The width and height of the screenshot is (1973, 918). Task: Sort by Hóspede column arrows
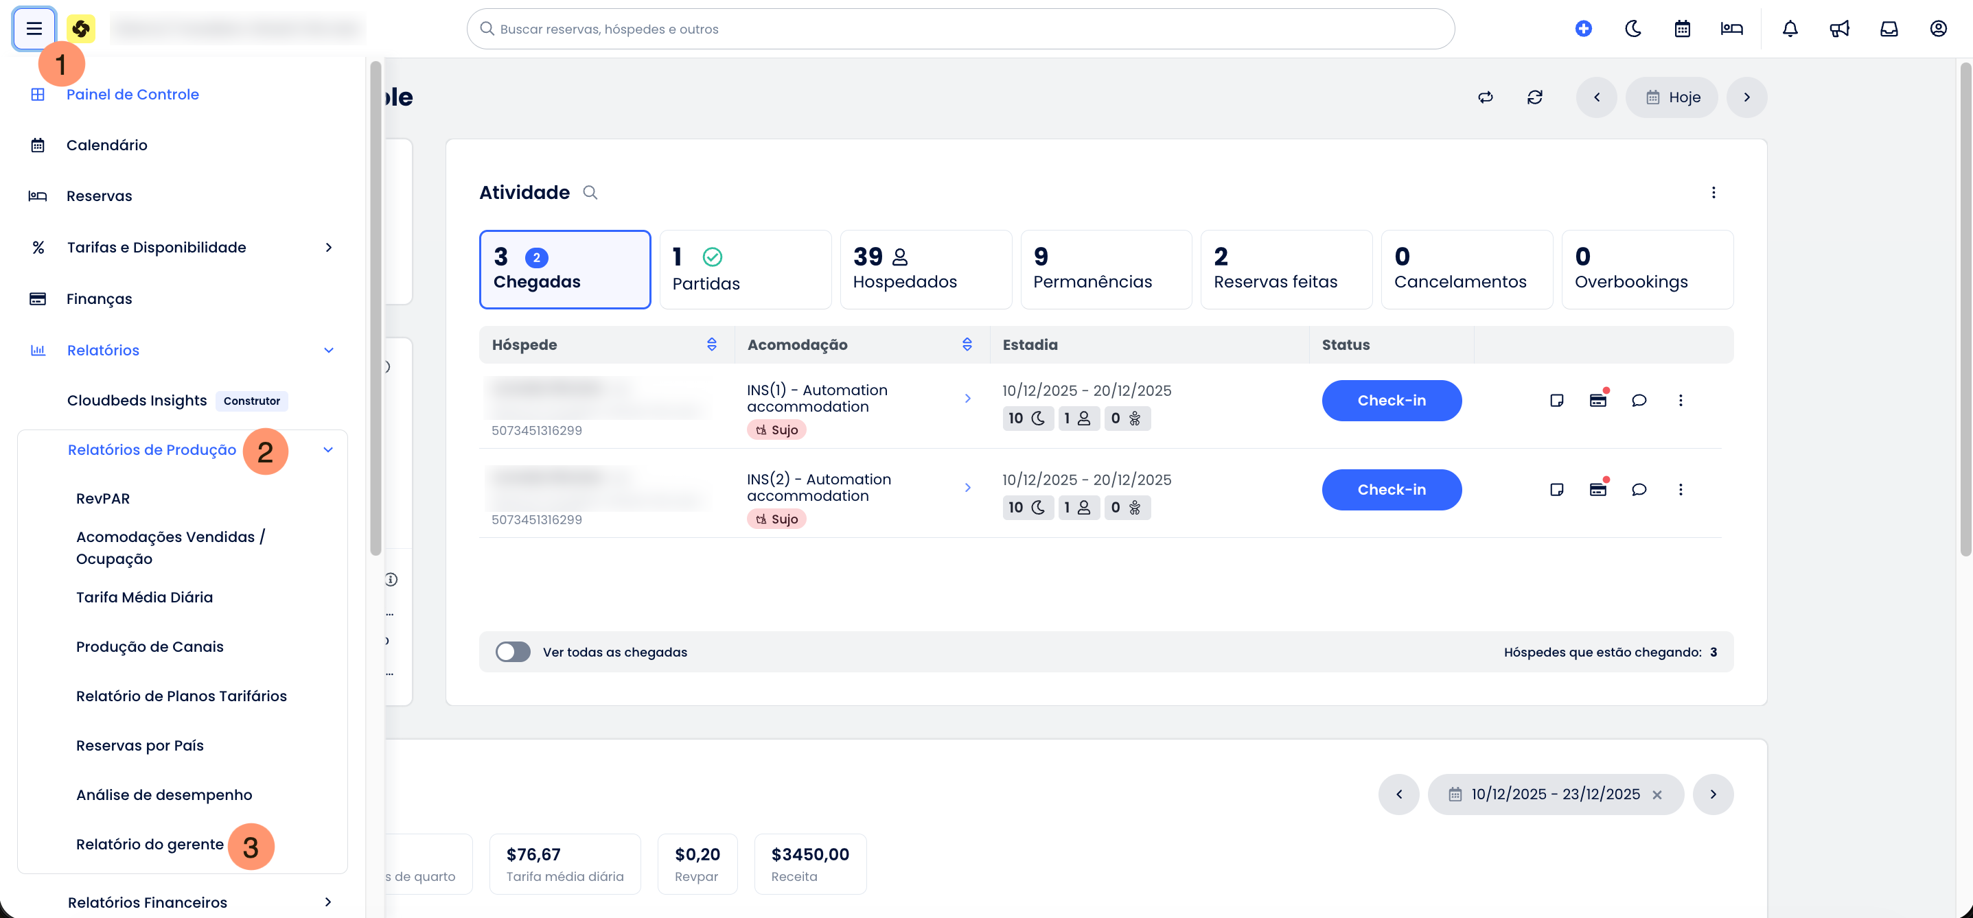pos(711,344)
